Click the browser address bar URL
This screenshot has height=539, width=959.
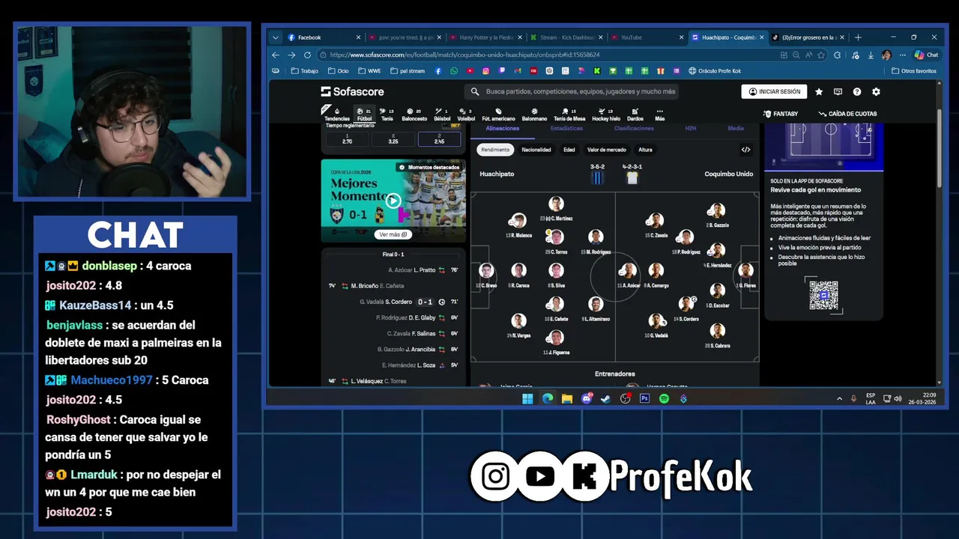[465, 55]
